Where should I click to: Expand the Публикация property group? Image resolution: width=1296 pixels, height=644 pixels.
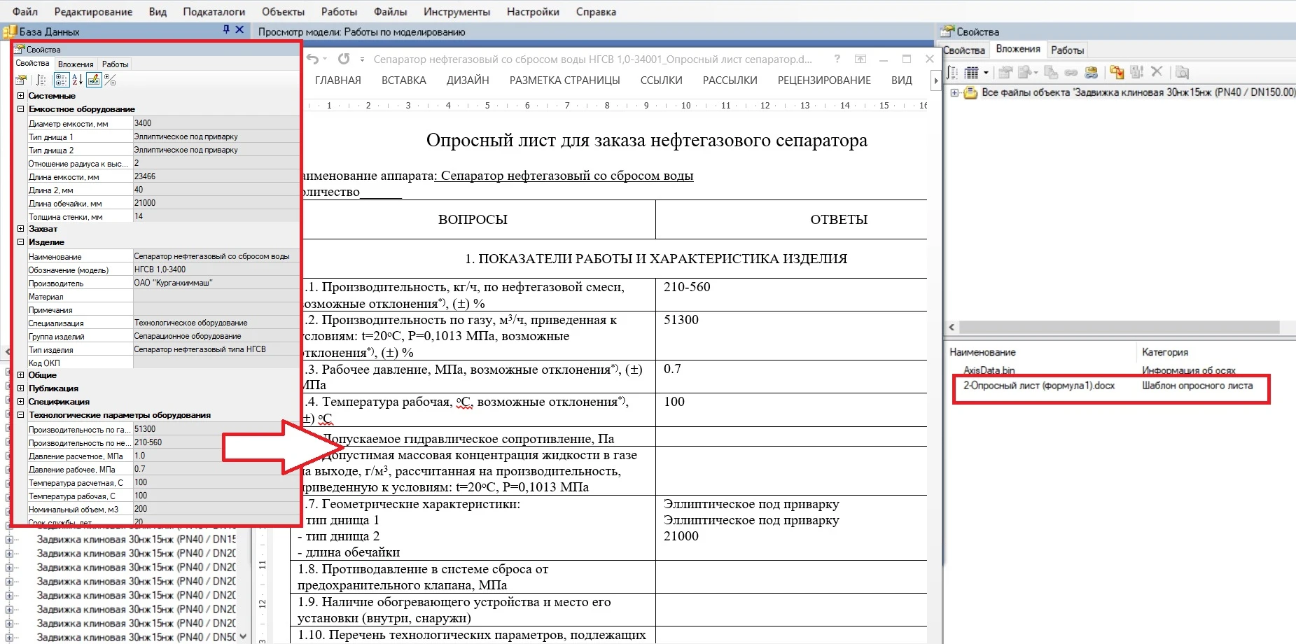click(21, 388)
